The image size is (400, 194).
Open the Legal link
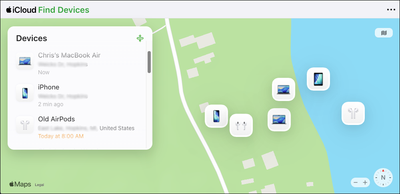pos(39,185)
